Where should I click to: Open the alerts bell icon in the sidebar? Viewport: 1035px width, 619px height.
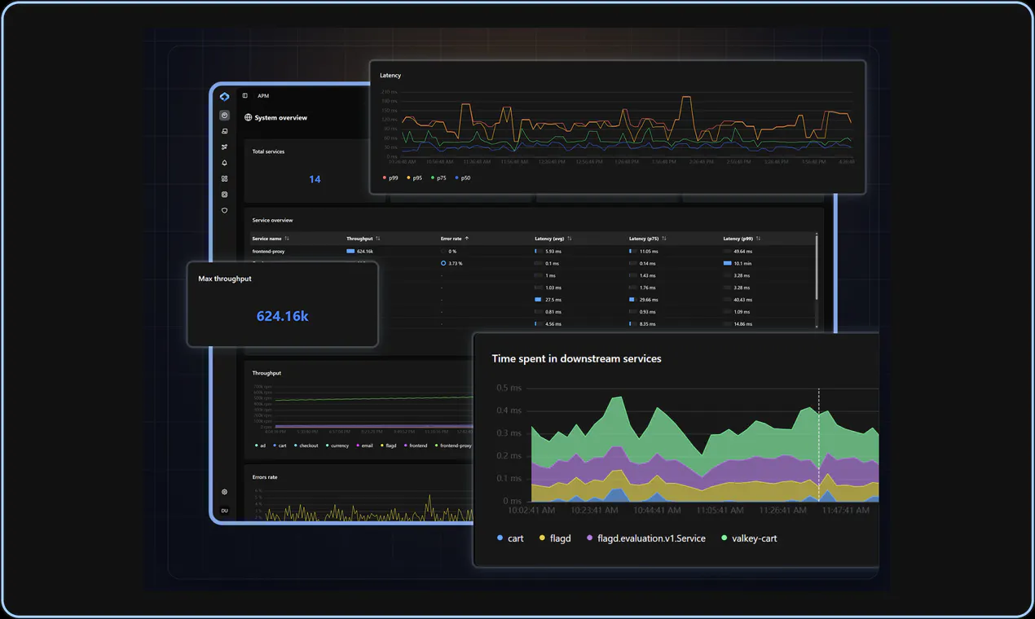coord(225,163)
